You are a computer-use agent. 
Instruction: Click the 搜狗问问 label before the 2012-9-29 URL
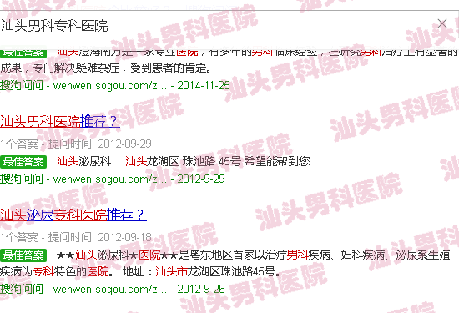point(22,179)
